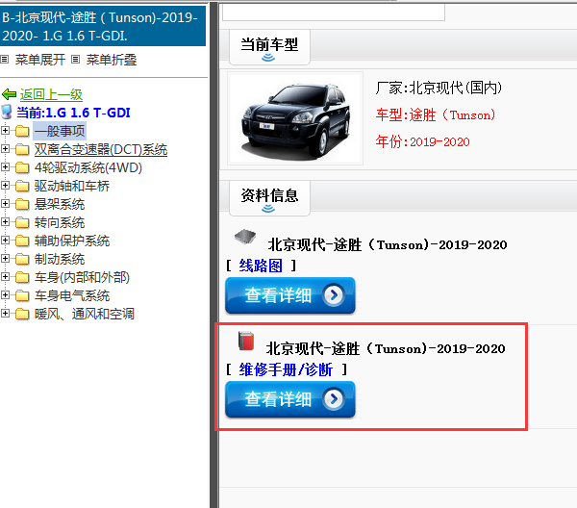This screenshot has height=508, width=577.
Task: Click the folder icon of 驱动轴和车桥
Action: (22, 186)
